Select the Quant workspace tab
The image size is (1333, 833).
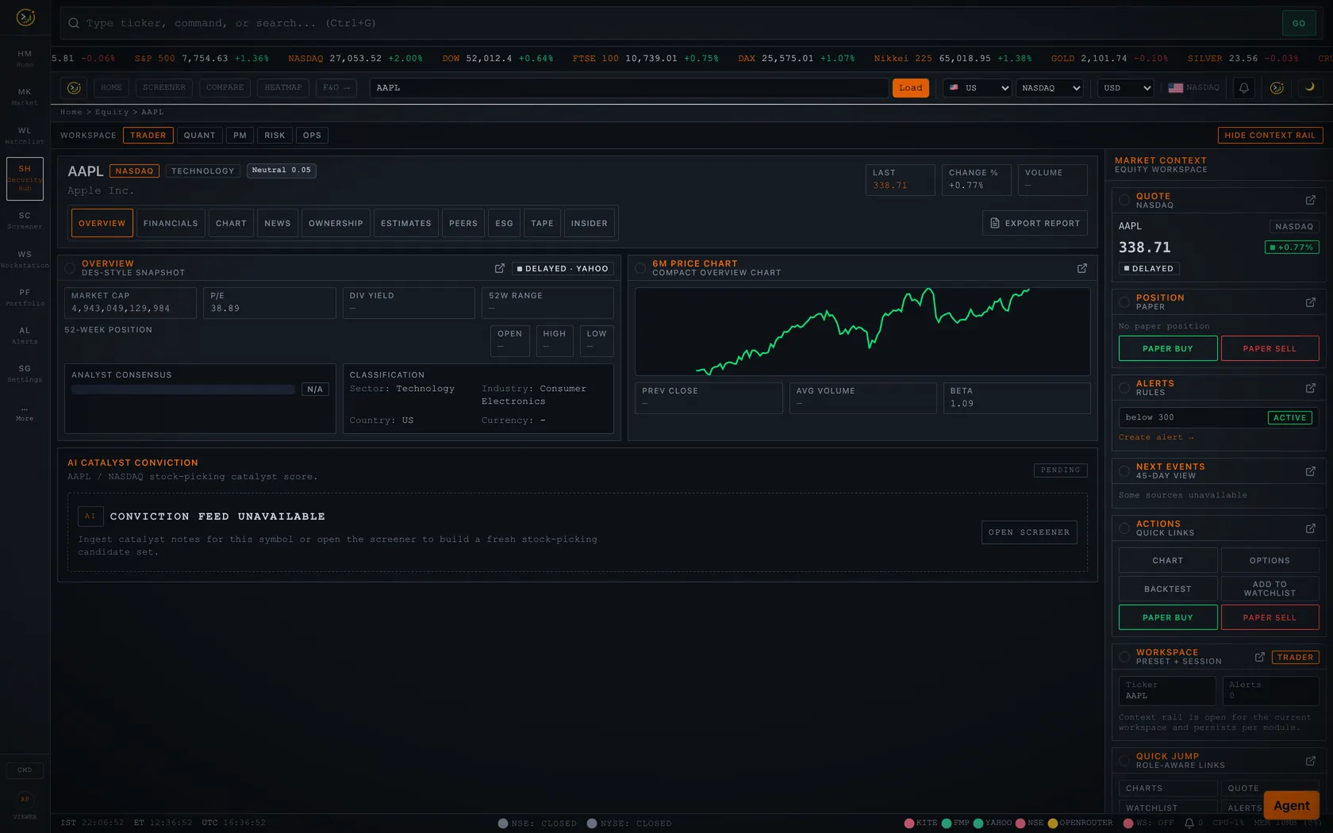click(200, 136)
